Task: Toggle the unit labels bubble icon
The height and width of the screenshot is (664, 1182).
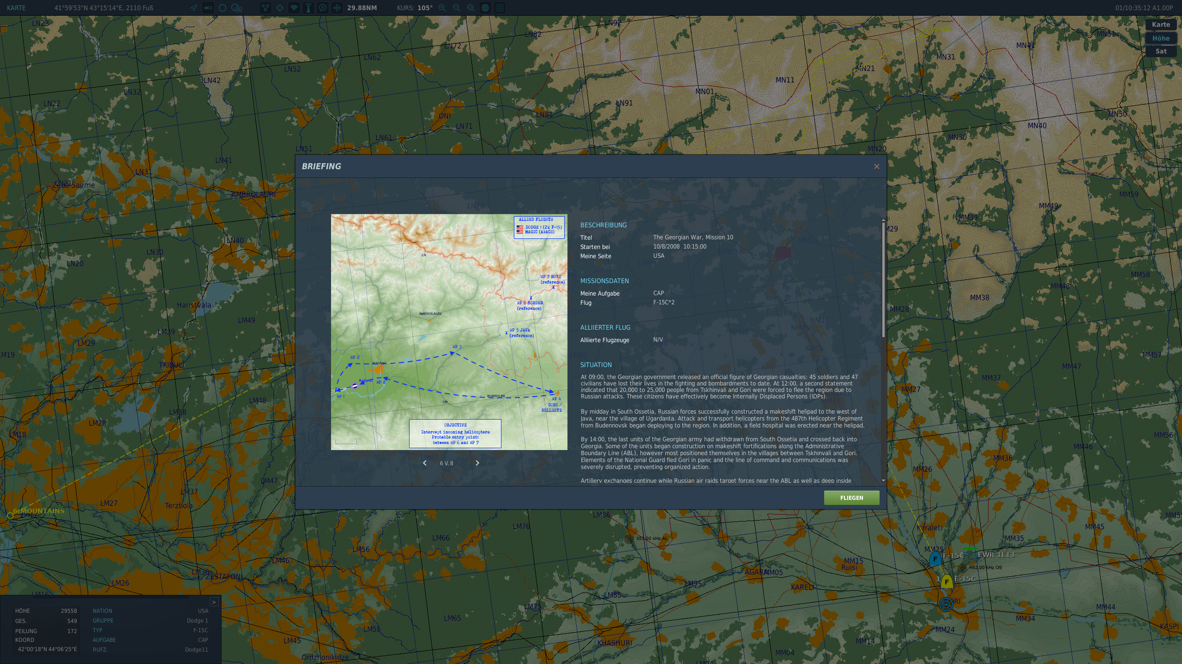Action: tap(237, 8)
